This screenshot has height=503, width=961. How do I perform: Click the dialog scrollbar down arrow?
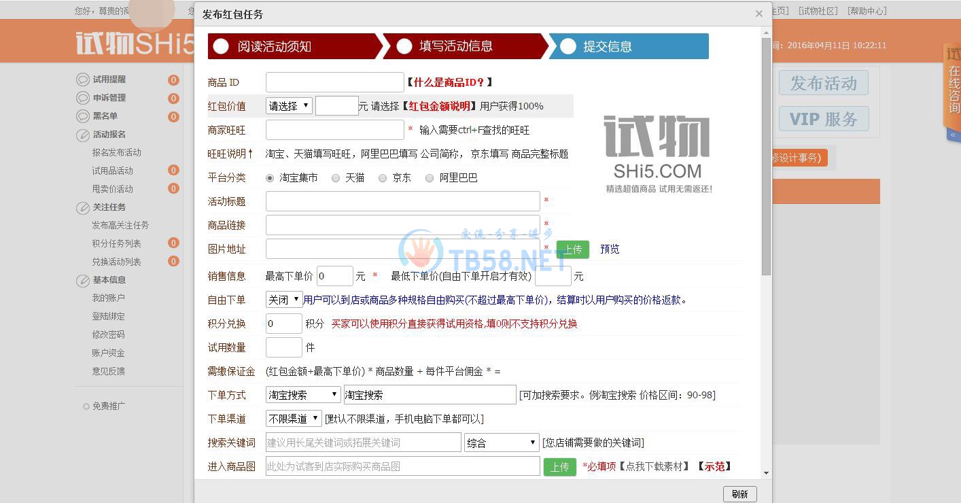click(767, 473)
